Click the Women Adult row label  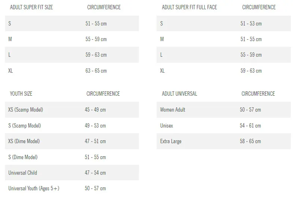173,110
